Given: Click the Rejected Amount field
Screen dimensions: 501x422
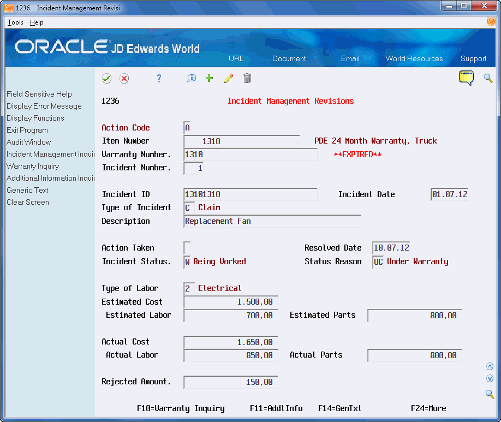Looking at the screenshot, I should pyautogui.click(x=231, y=382).
